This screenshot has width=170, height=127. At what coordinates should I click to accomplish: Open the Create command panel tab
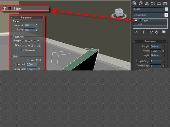(134, 3)
